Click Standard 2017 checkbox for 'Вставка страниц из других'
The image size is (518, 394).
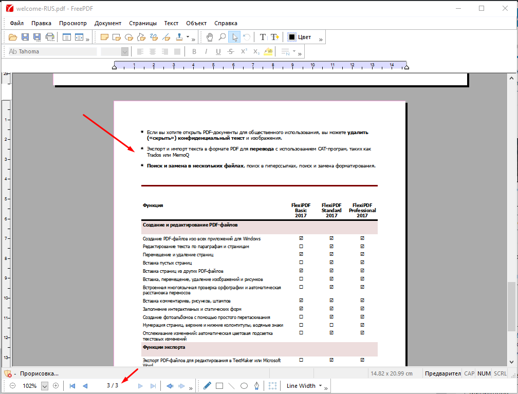[331, 271]
